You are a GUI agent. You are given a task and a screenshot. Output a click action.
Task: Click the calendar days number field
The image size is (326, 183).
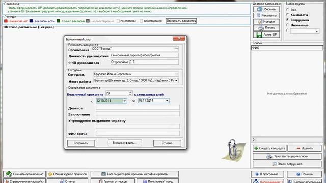coord(117,94)
